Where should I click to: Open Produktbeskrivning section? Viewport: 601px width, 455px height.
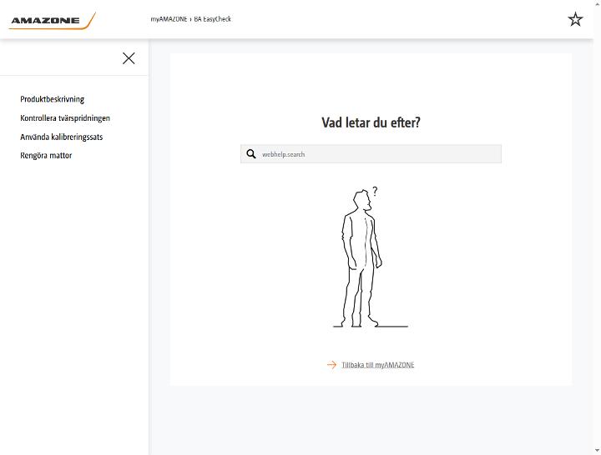pyautogui.click(x=52, y=99)
